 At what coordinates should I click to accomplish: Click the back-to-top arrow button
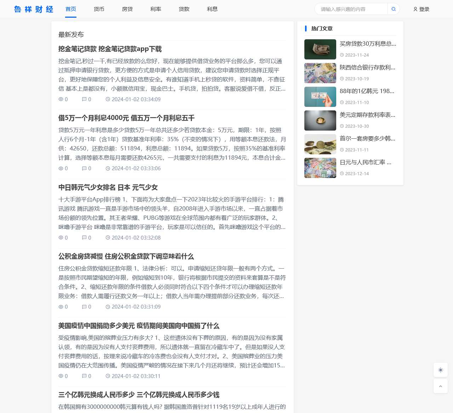(441, 386)
